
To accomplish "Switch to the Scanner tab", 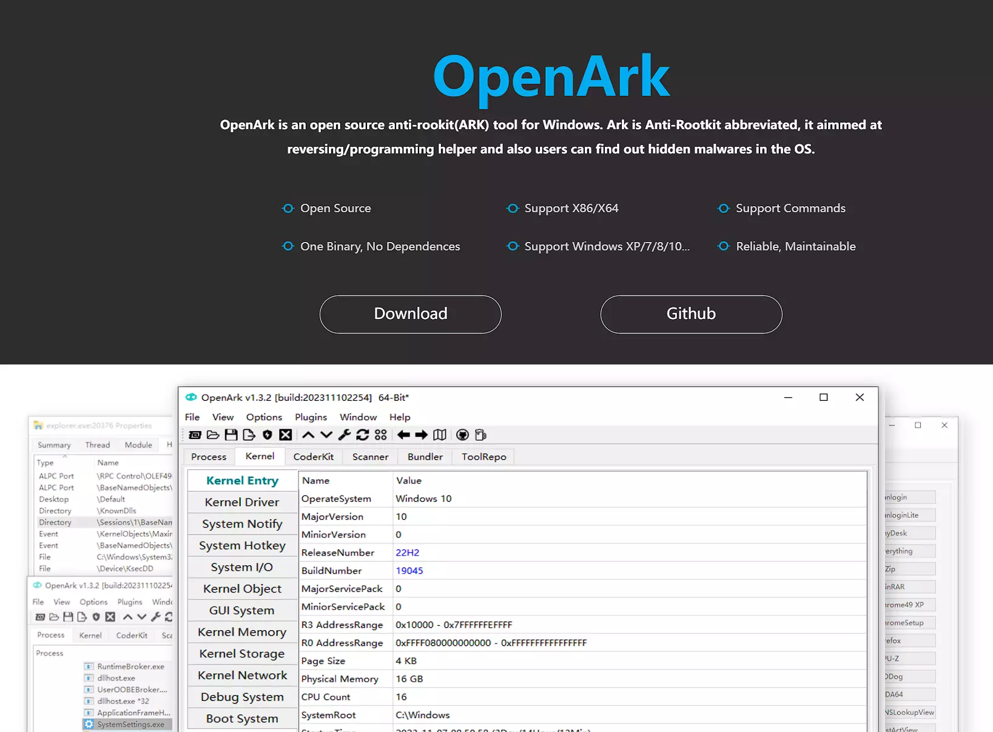I will 370,457.
